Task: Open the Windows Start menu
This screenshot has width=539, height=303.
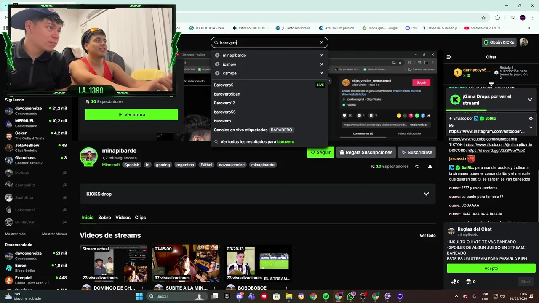Action: click(139, 296)
